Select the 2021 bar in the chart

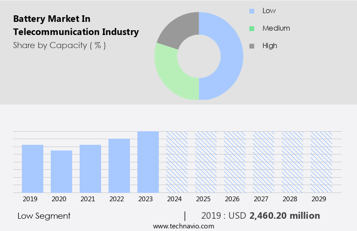[x=90, y=168]
